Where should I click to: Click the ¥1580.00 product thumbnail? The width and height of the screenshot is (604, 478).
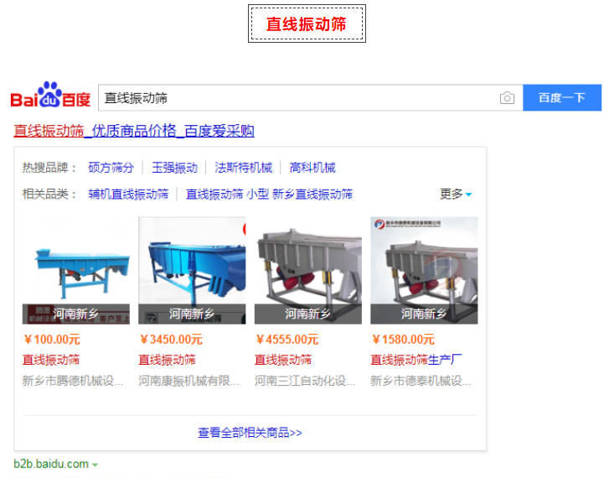pos(424,270)
